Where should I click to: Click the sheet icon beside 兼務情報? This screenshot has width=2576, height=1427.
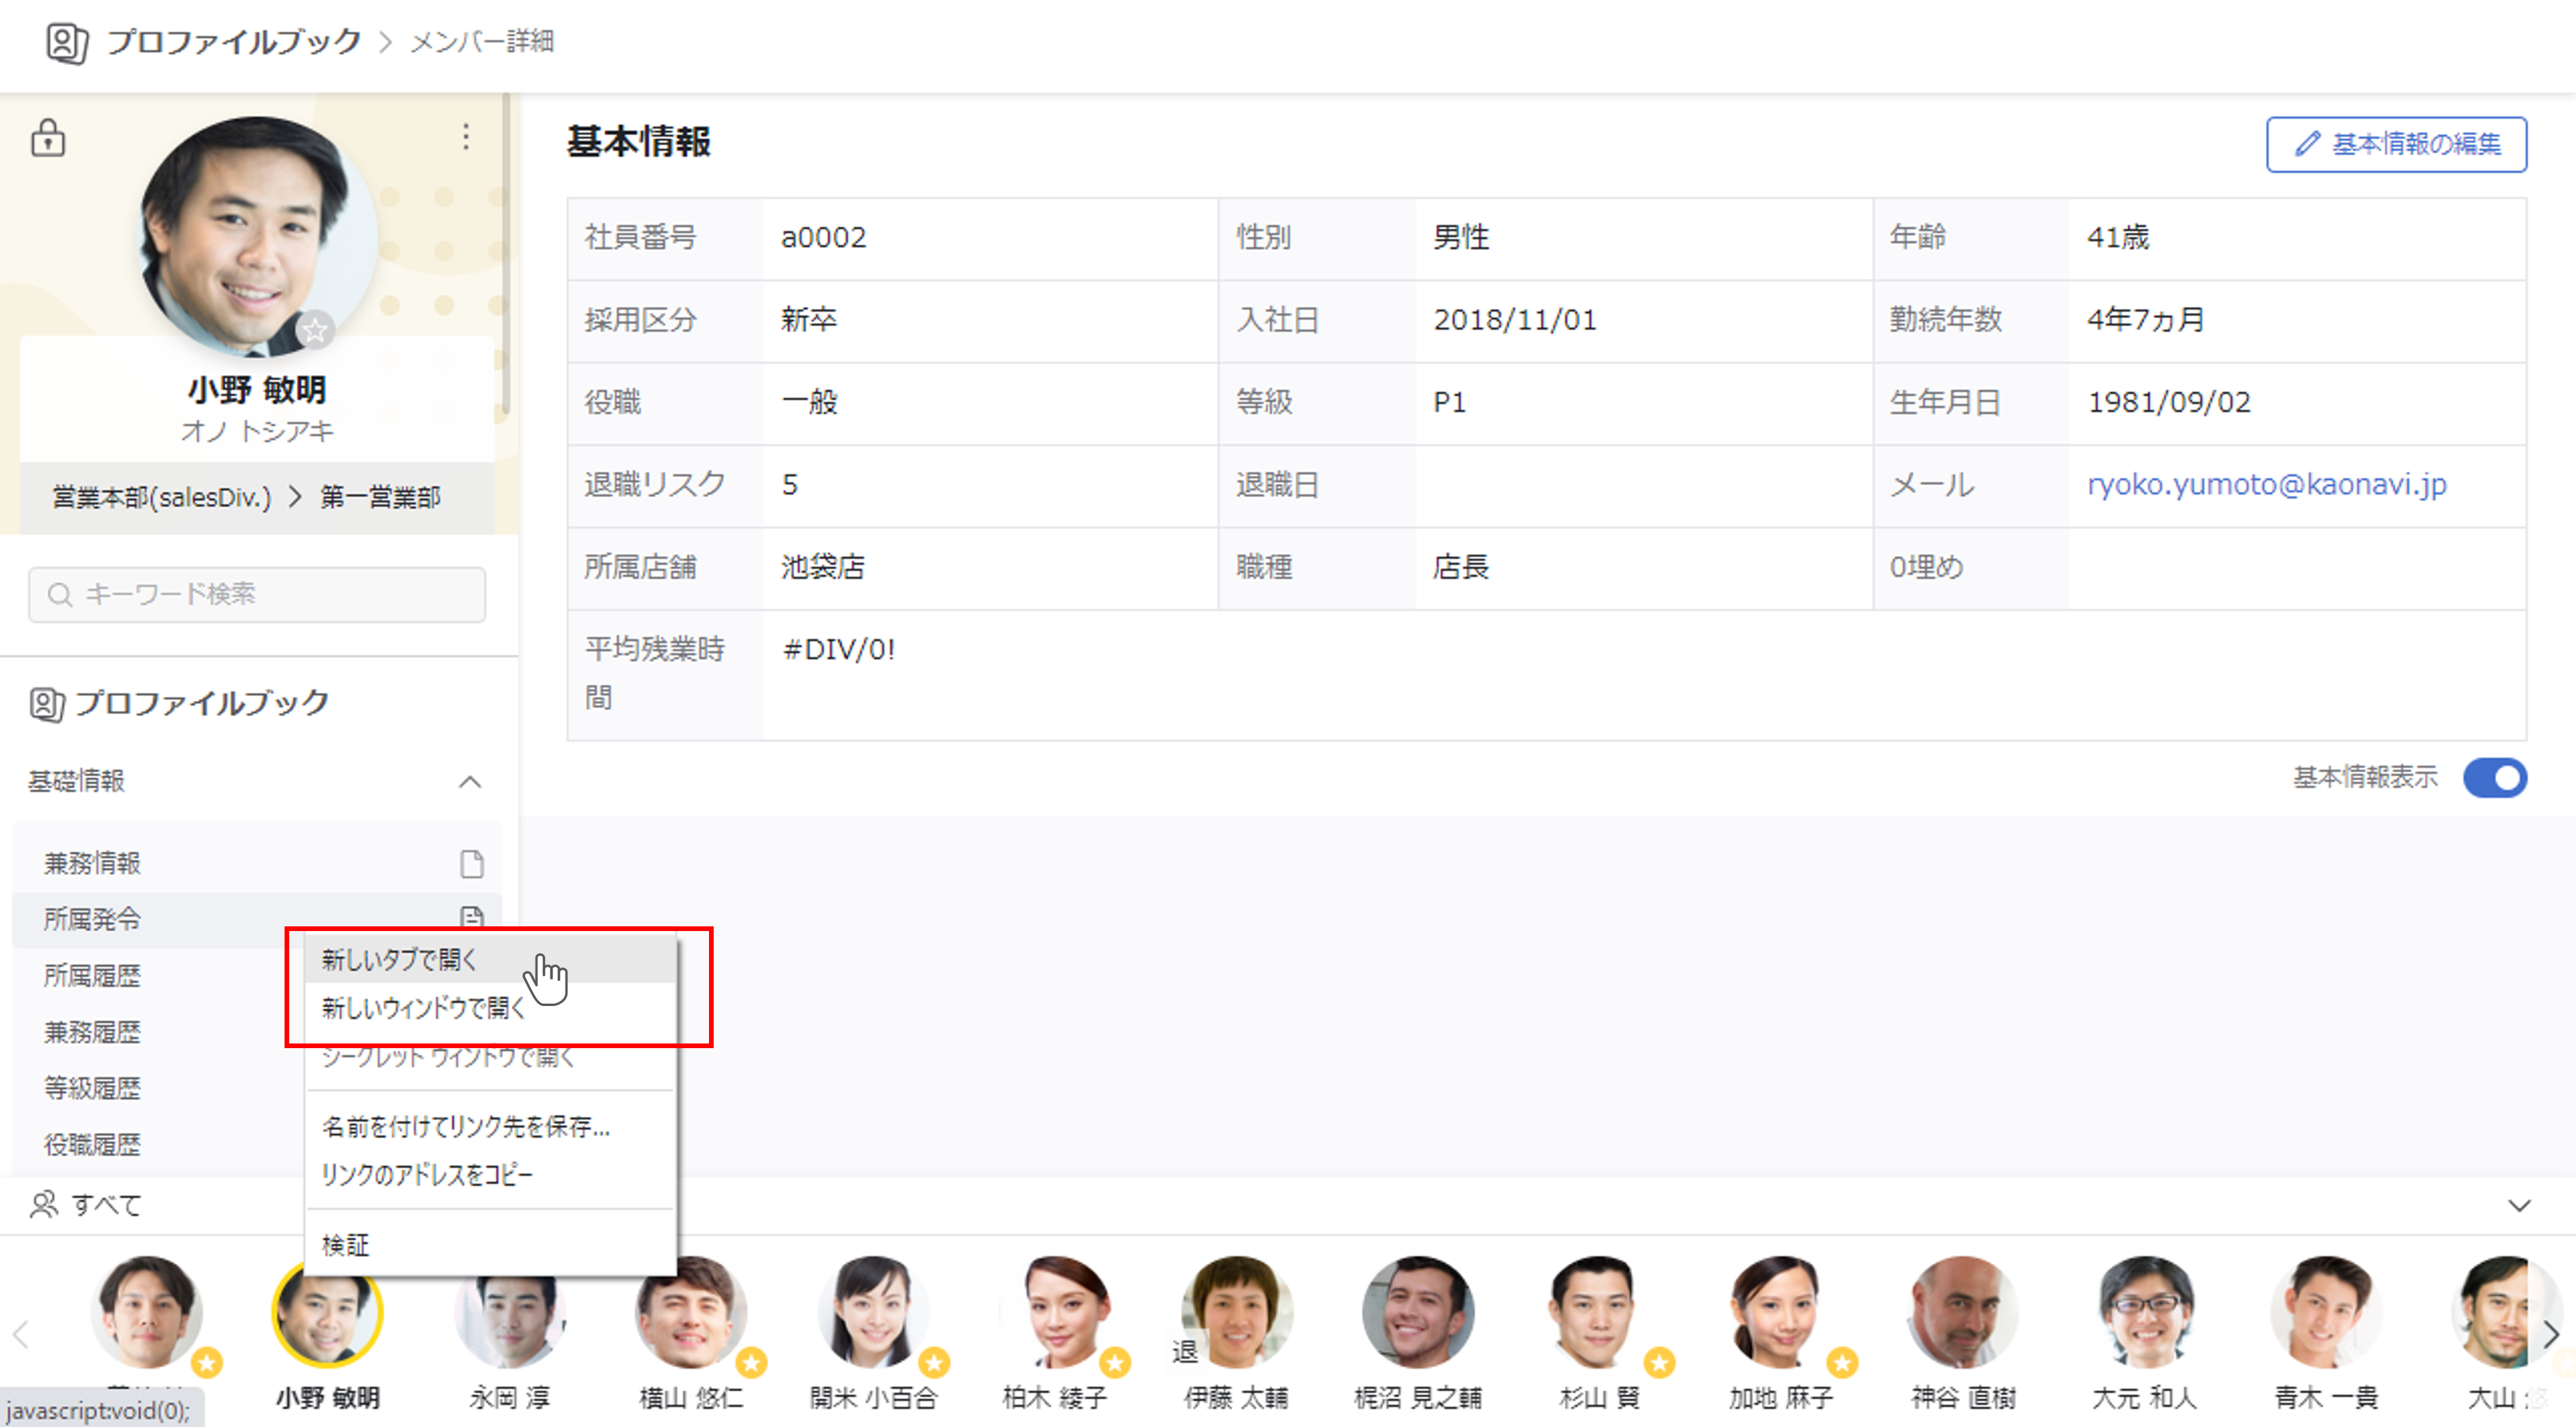point(471,864)
